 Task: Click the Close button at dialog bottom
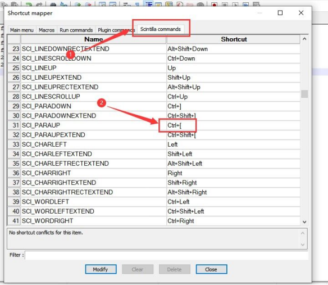click(x=211, y=269)
